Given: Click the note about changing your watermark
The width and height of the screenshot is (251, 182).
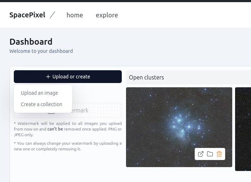Looking at the screenshot, I should coord(68,146).
